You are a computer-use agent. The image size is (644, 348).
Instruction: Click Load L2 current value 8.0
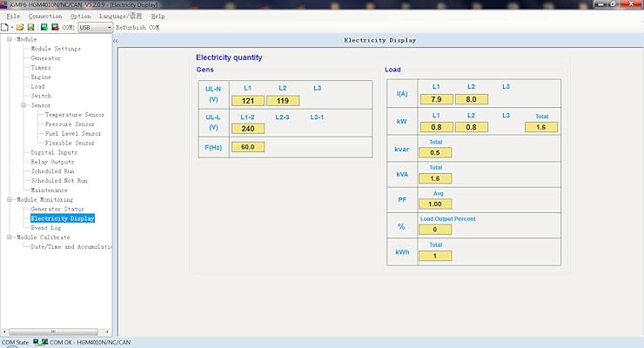coord(471,99)
